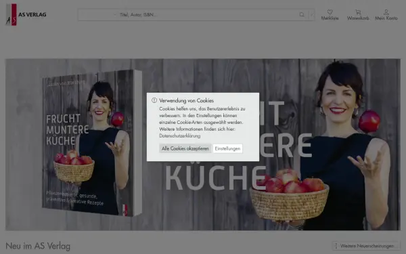Focus the Titel, Autor, ISBN search field

tap(207, 15)
